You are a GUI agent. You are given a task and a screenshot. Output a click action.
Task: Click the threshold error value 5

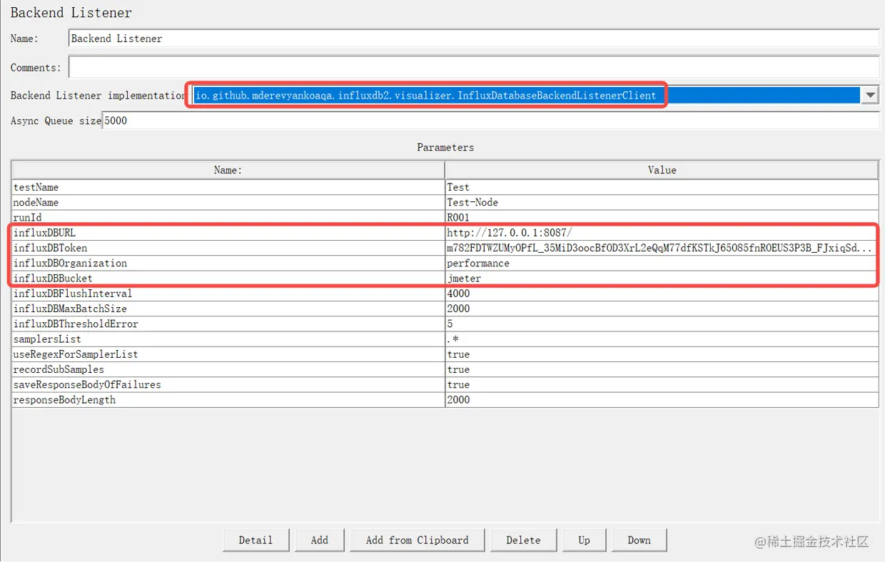coord(662,324)
